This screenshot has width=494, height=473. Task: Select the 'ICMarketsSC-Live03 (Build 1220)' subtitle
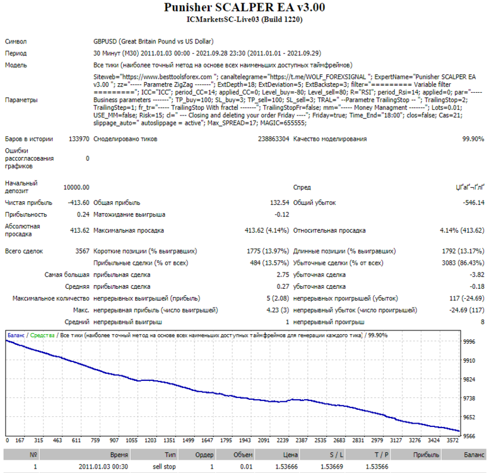[245, 20]
